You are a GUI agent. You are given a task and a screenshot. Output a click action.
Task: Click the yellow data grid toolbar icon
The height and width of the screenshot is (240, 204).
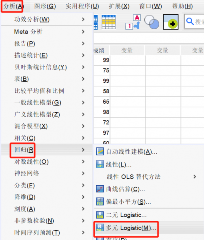(x=108, y=22)
